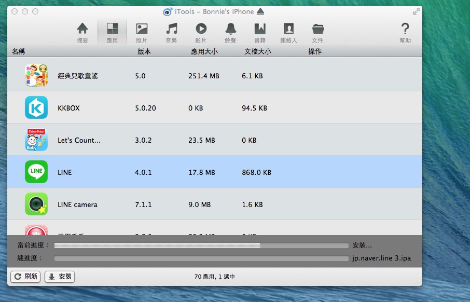This screenshot has width=470, height=302.
Task: Select the Let's Count... name text
Action: click(x=79, y=140)
